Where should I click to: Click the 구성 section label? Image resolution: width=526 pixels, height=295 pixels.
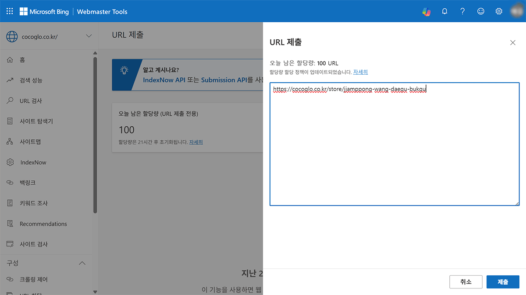tap(13, 263)
